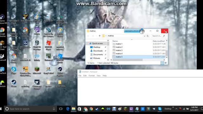The image size is (203, 114).
Task: Click the Minecraft block icon in the taskbar
Action: pyautogui.click(x=126, y=109)
